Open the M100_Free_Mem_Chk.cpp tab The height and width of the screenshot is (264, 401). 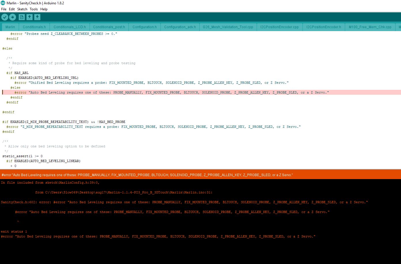370,27
